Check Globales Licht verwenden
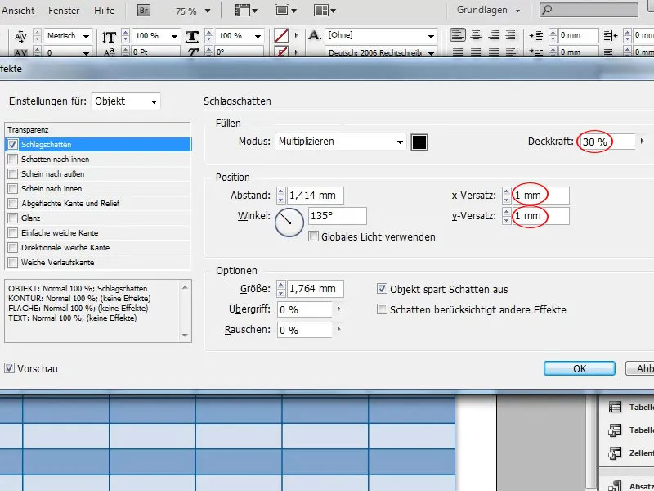This screenshot has width=654, height=491. [x=313, y=236]
